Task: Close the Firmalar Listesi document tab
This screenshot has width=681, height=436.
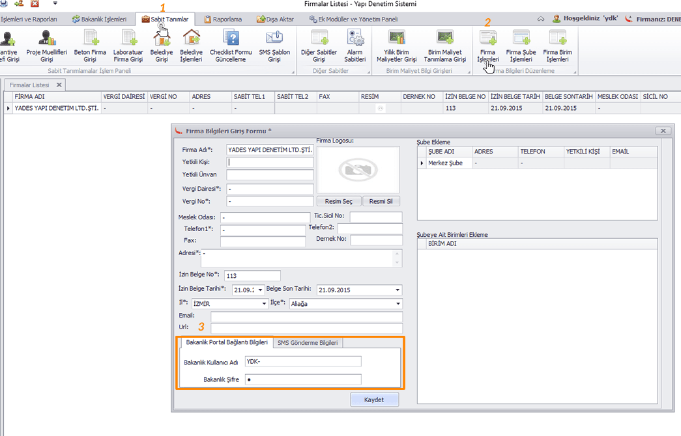Action: pyautogui.click(x=59, y=85)
